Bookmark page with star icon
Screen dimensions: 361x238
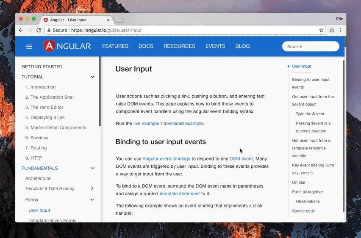coord(321,30)
